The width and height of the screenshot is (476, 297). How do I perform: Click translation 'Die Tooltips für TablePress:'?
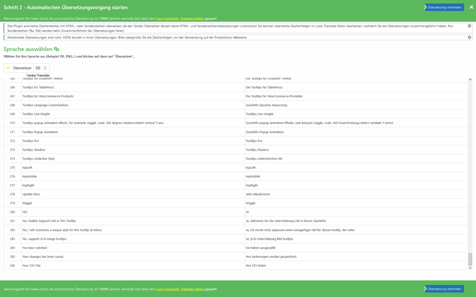(264, 87)
